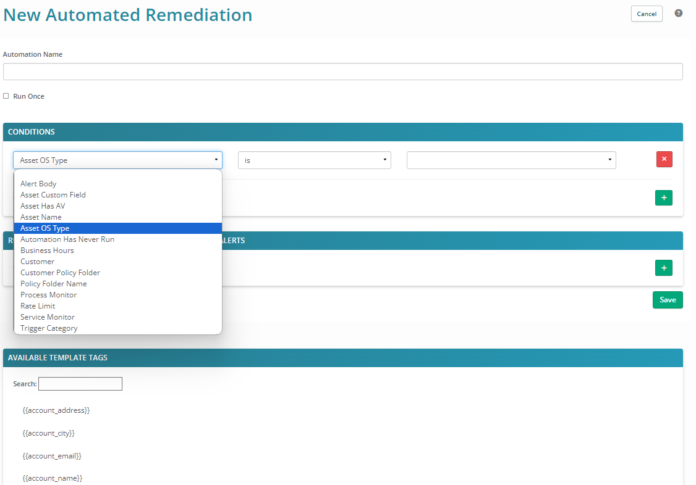Focus the template tags Search box
The width and height of the screenshot is (696, 485).
point(80,384)
